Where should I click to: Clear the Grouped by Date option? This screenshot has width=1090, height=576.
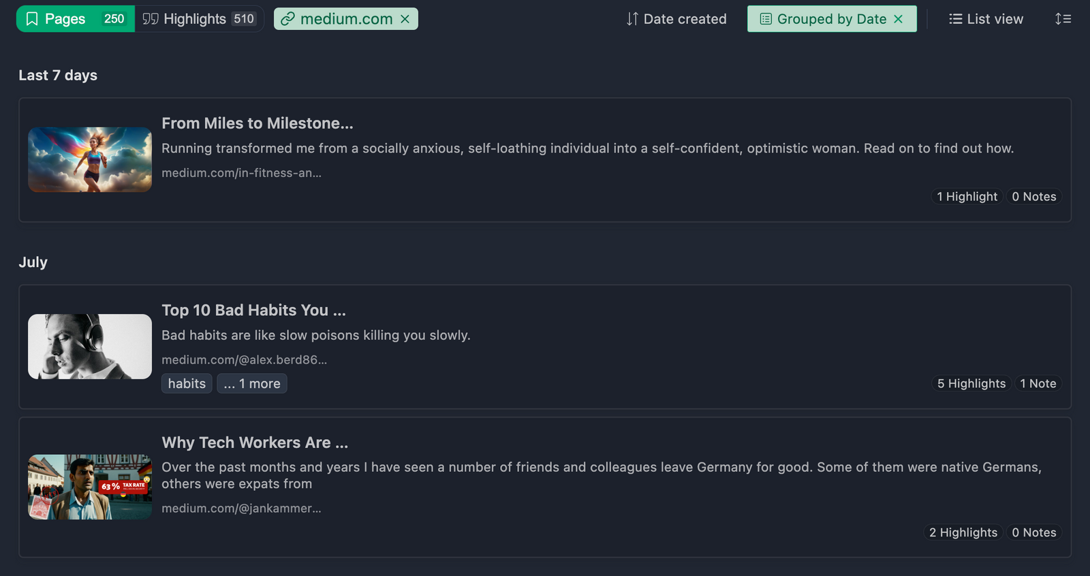tap(899, 19)
